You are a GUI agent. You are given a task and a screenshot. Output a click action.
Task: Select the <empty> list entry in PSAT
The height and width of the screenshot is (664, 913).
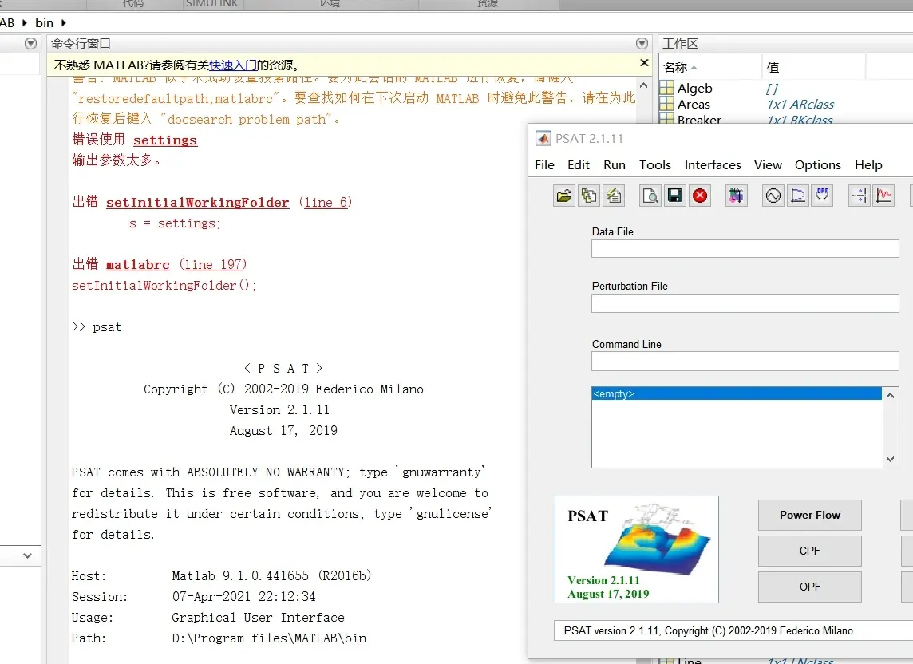(737, 393)
